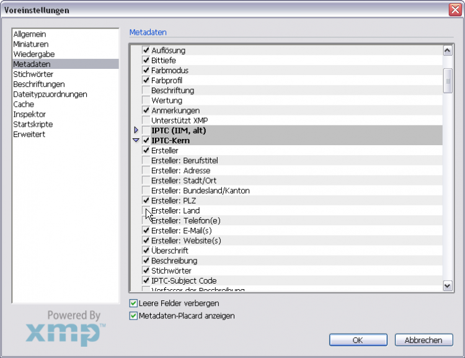Image resolution: width=465 pixels, height=358 pixels.
Task: Grab the metadata list scrollbar thumb
Action: pos(448,81)
